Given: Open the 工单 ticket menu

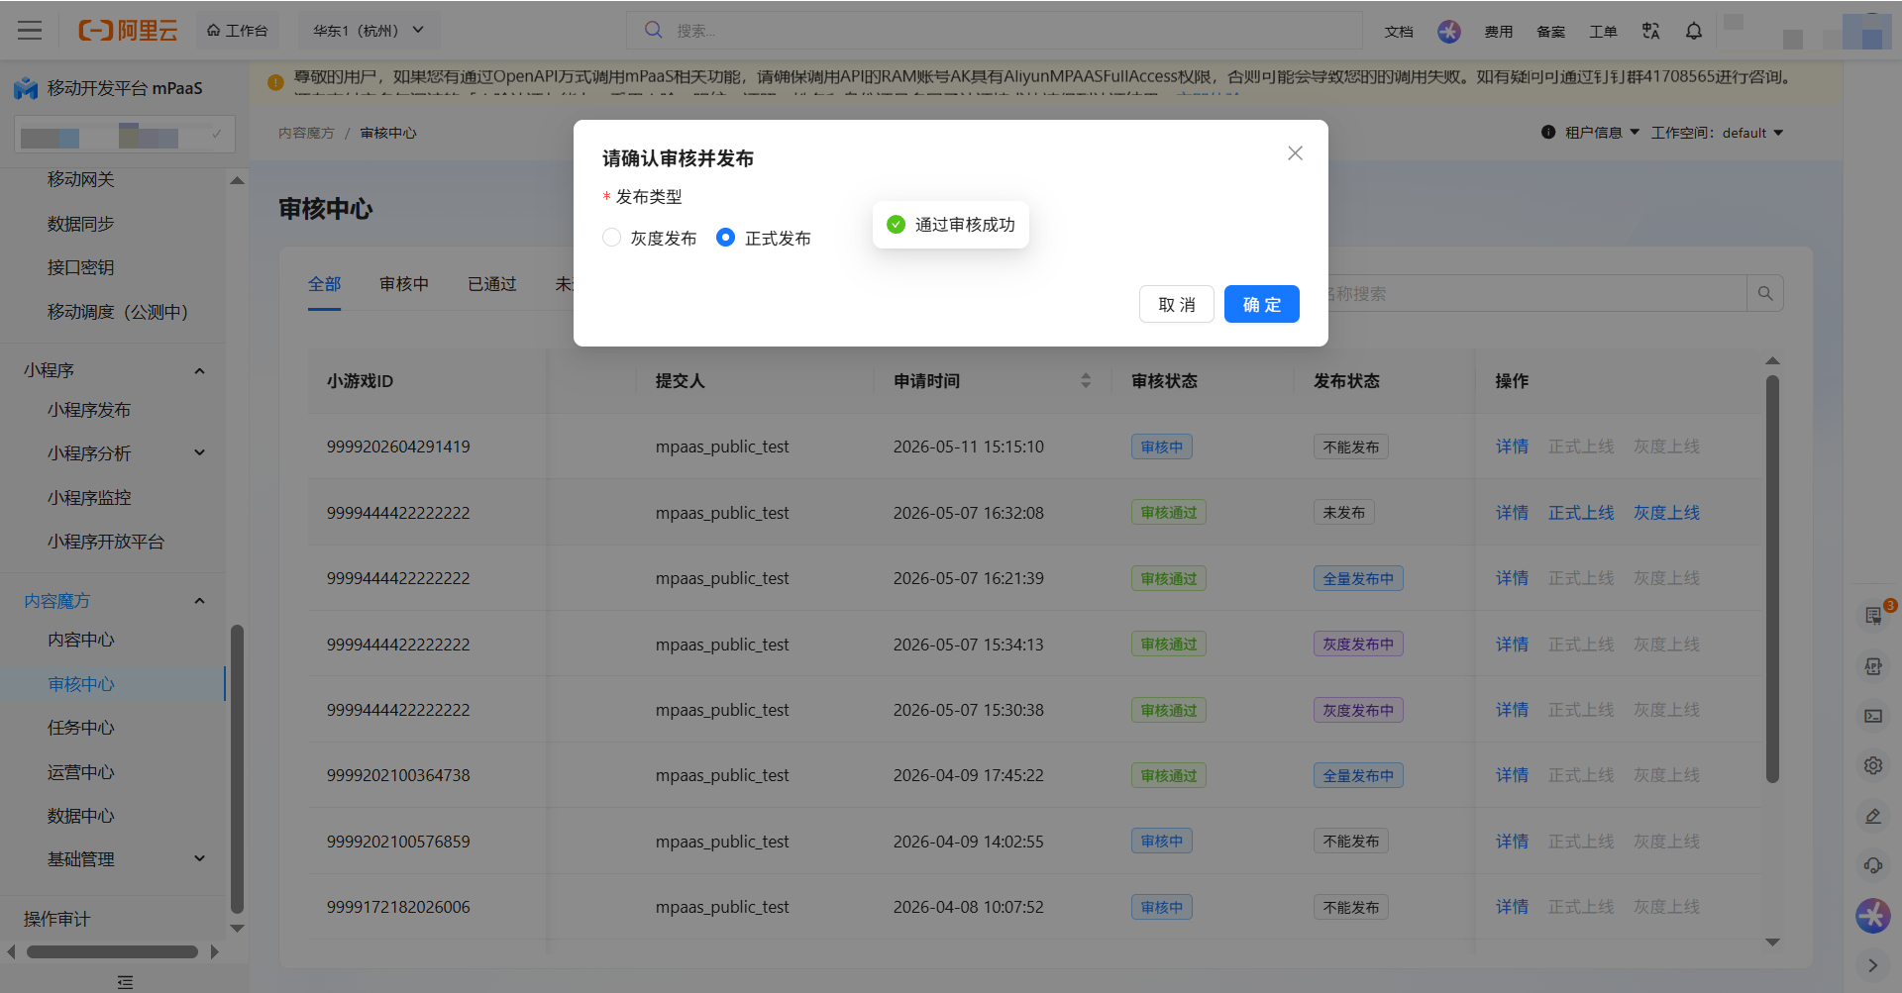Looking at the screenshot, I should point(1604,32).
